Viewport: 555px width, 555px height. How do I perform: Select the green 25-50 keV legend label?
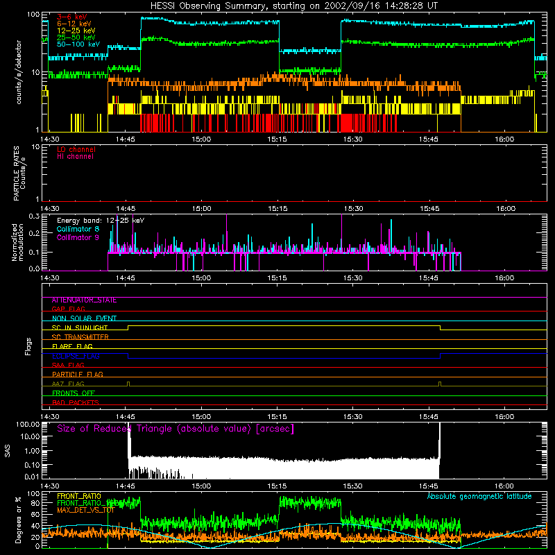(76, 37)
